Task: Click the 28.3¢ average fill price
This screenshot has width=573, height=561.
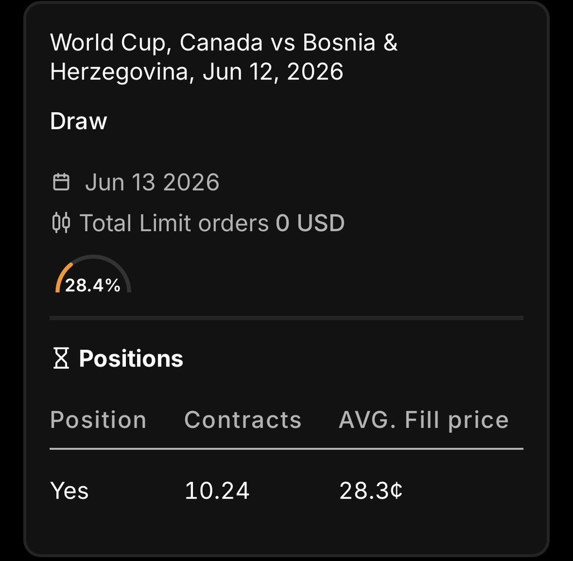Action: point(371,490)
